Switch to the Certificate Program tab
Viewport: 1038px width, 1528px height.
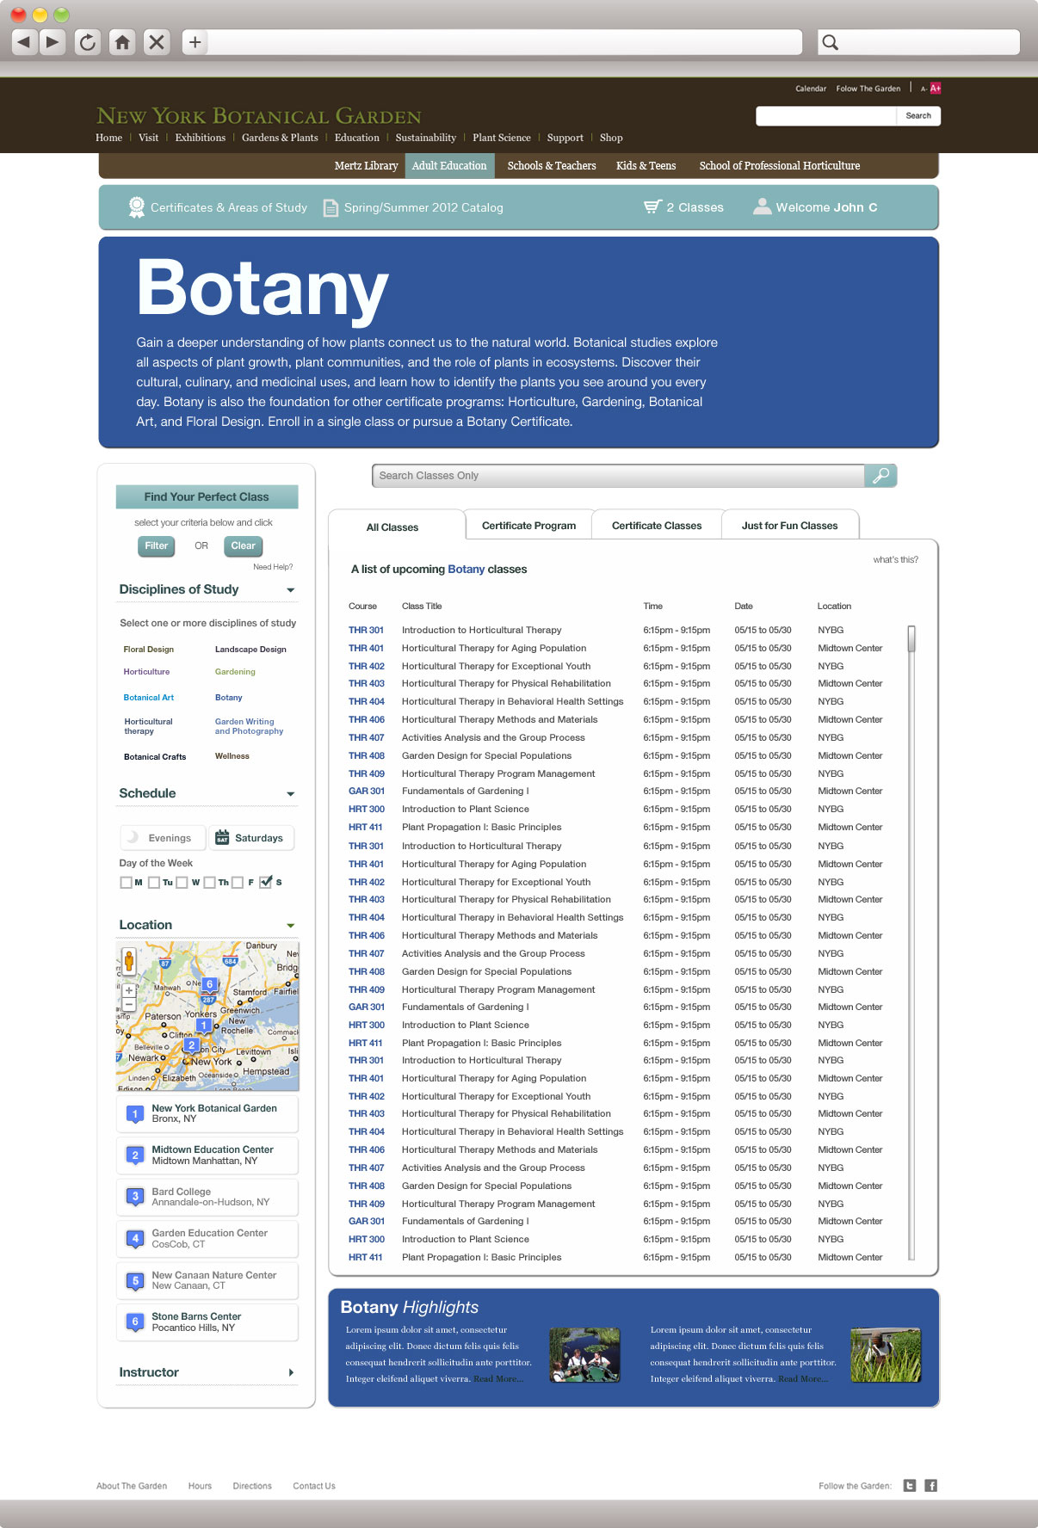pyautogui.click(x=528, y=526)
